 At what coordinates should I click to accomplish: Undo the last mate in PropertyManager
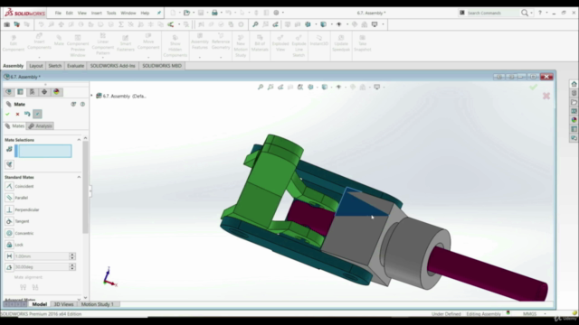(x=27, y=114)
